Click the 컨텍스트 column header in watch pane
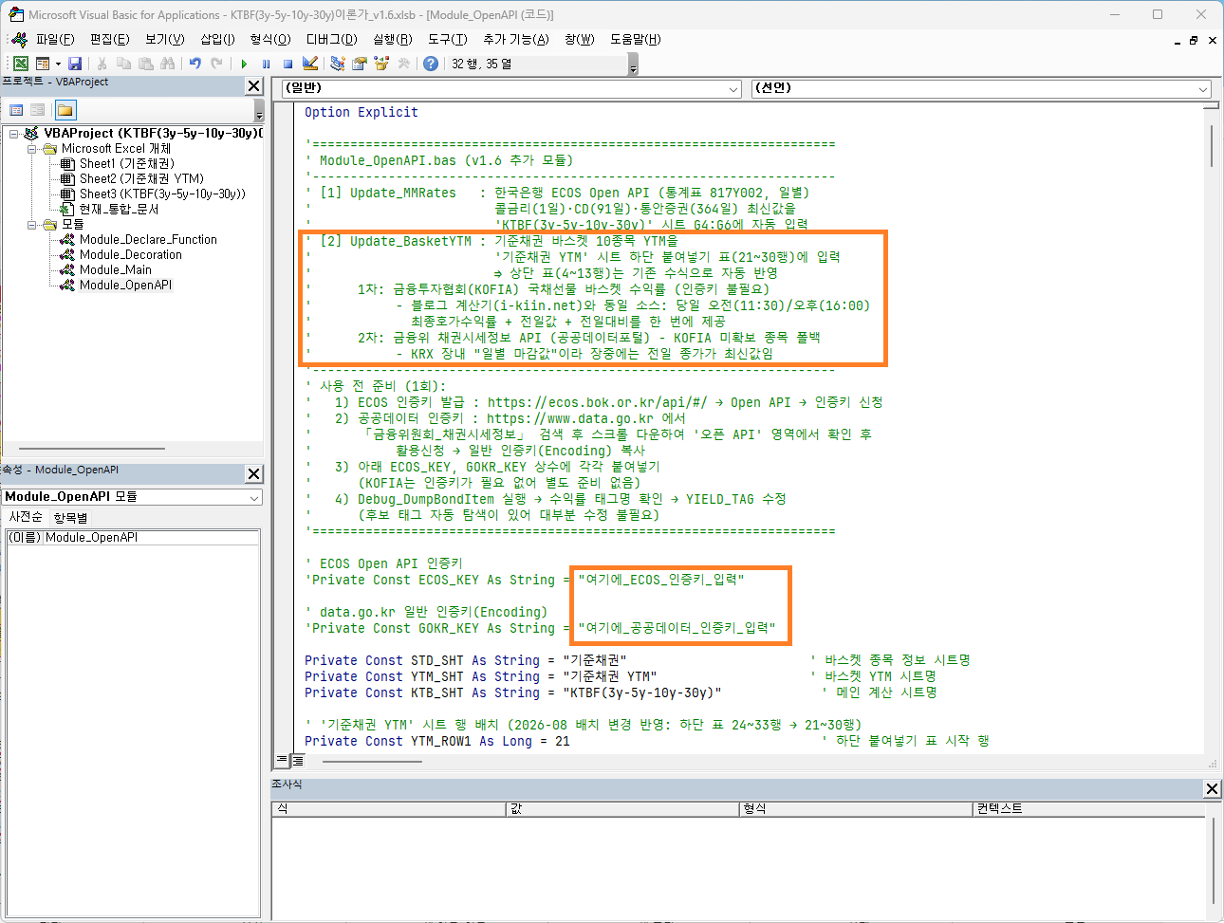Image resolution: width=1224 pixels, height=923 pixels. click(1087, 809)
